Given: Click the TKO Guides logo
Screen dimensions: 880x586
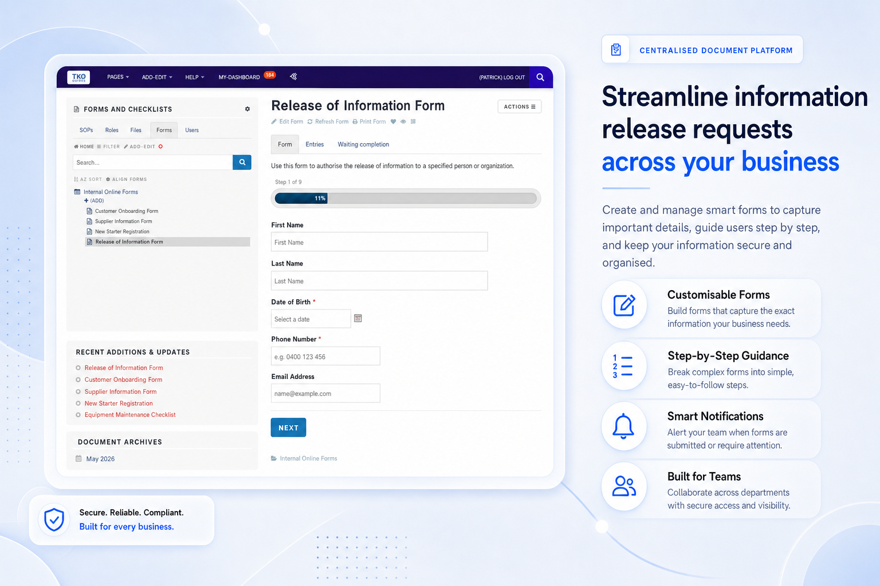Looking at the screenshot, I should [78, 77].
